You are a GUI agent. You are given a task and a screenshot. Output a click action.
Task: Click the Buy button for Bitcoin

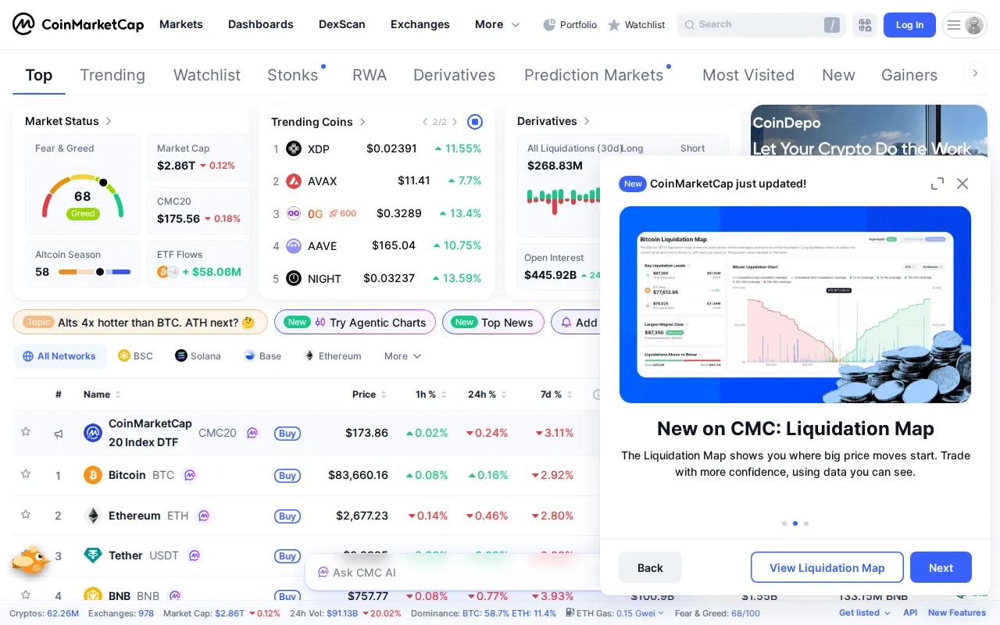coord(287,476)
